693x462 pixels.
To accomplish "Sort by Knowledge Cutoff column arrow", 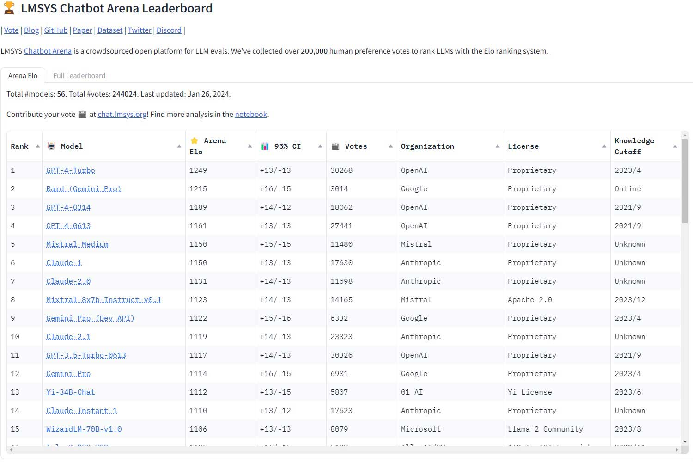I will tap(675, 146).
